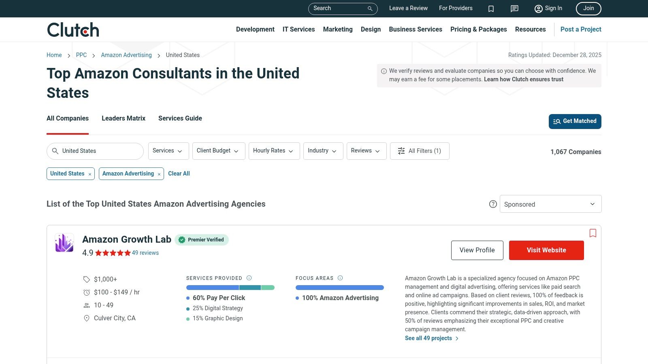Click the Focus Areas percentage bar

pyautogui.click(x=340, y=288)
